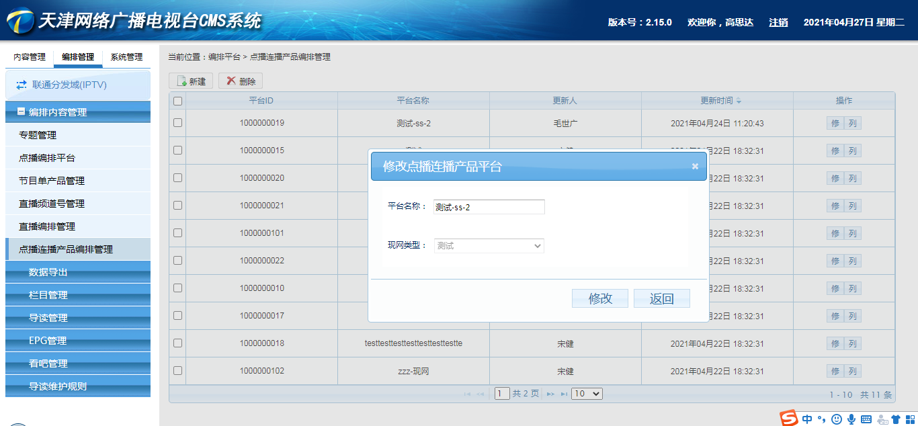Toggle the punctuation mode icon in IME bar

tap(821, 419)
